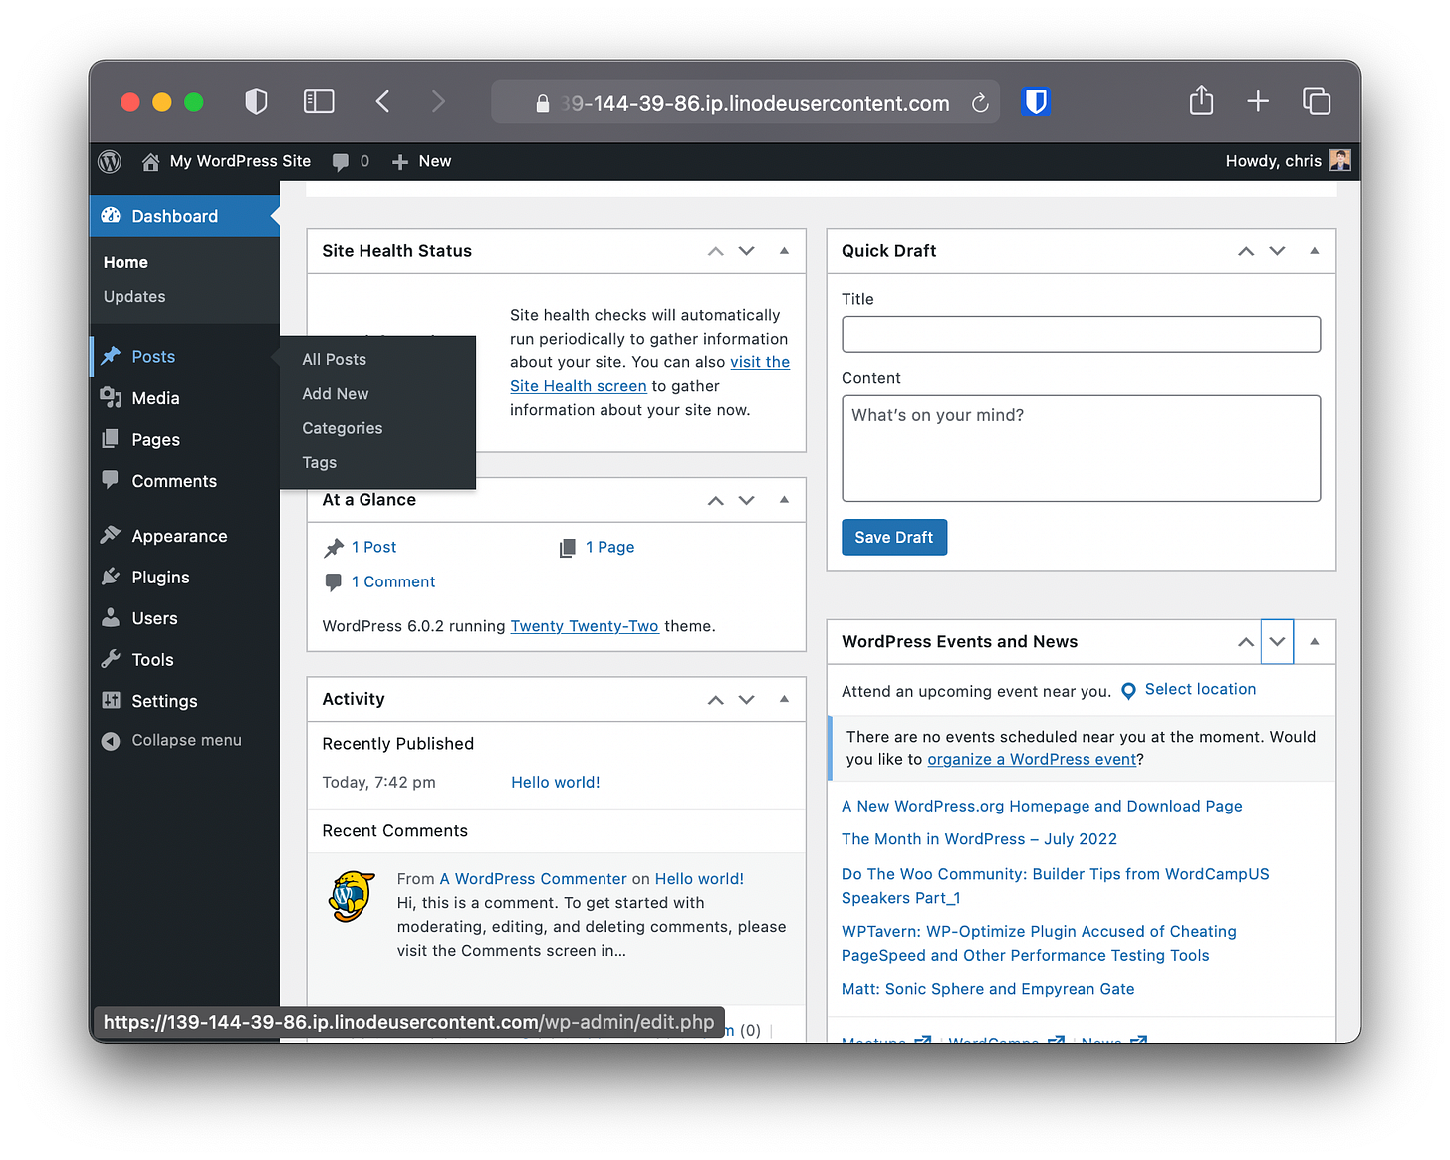
Task: Click the Comments bubble icon in sidebar
Action: [x=111, y=479]
